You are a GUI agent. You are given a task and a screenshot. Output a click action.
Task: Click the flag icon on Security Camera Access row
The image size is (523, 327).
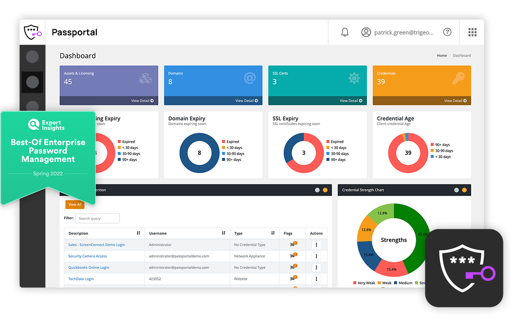coord(292,256)
